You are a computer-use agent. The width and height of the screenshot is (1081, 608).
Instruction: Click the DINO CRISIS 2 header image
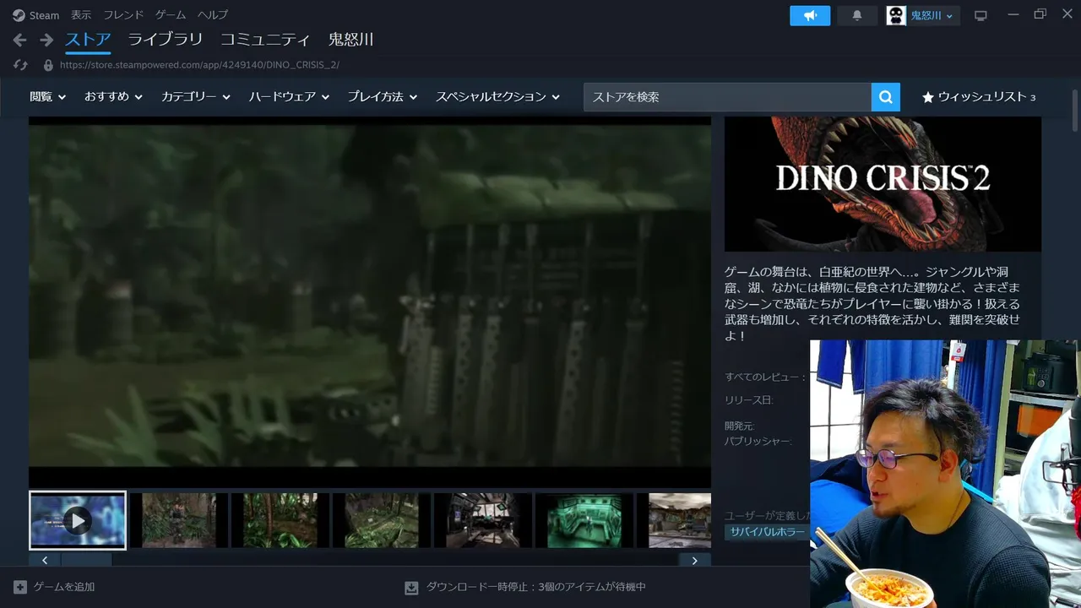883,184
